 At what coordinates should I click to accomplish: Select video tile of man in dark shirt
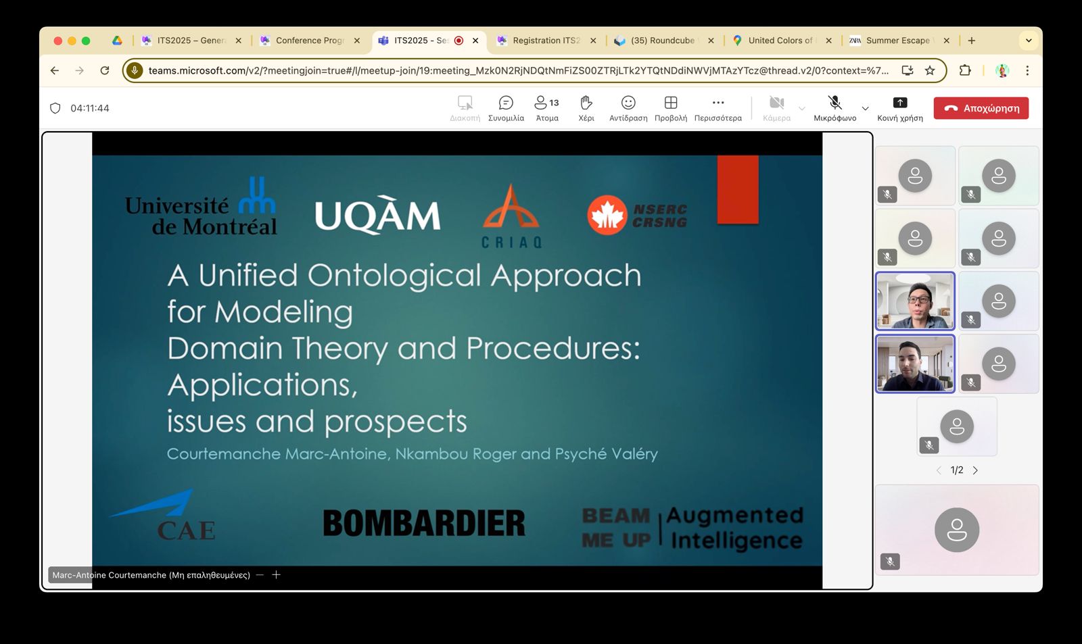click(x=915, y=364)
